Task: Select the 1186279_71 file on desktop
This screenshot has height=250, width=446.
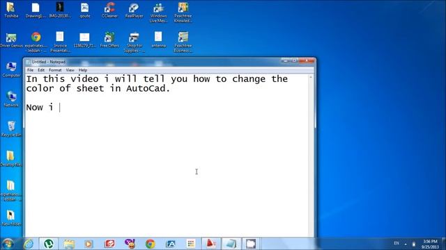Action: [85, 40]
